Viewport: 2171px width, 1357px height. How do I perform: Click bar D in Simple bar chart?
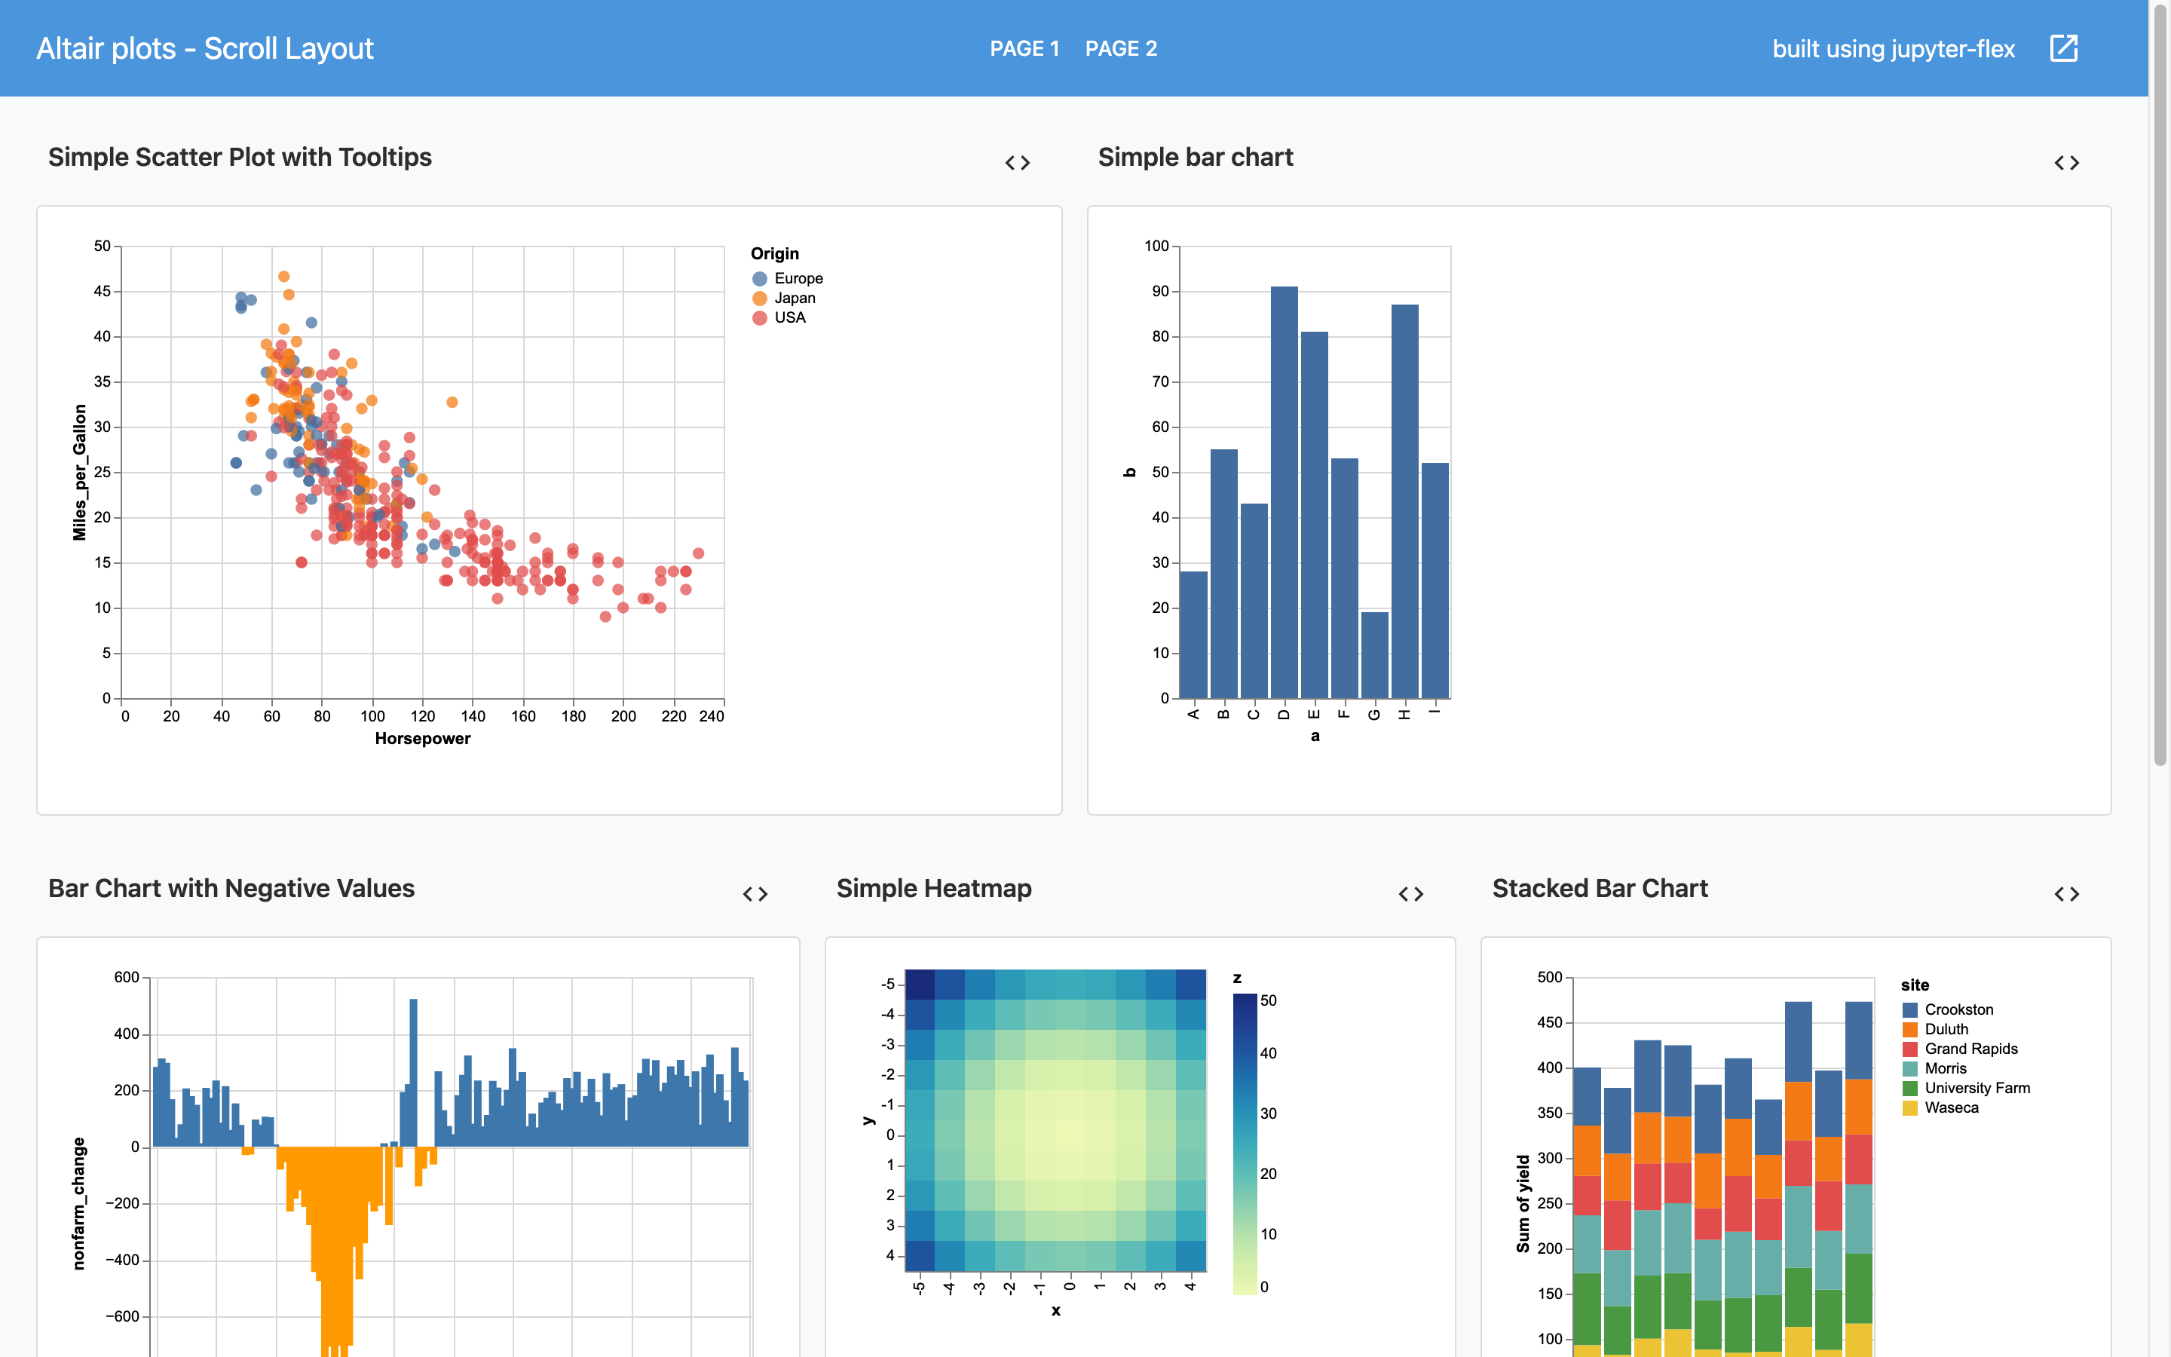1284,492
